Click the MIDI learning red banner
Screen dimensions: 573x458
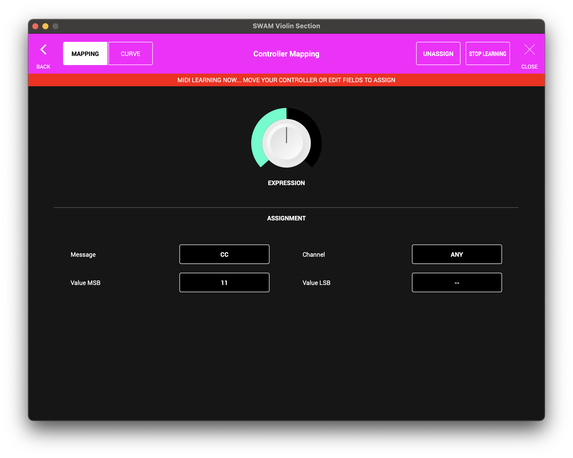286,80
